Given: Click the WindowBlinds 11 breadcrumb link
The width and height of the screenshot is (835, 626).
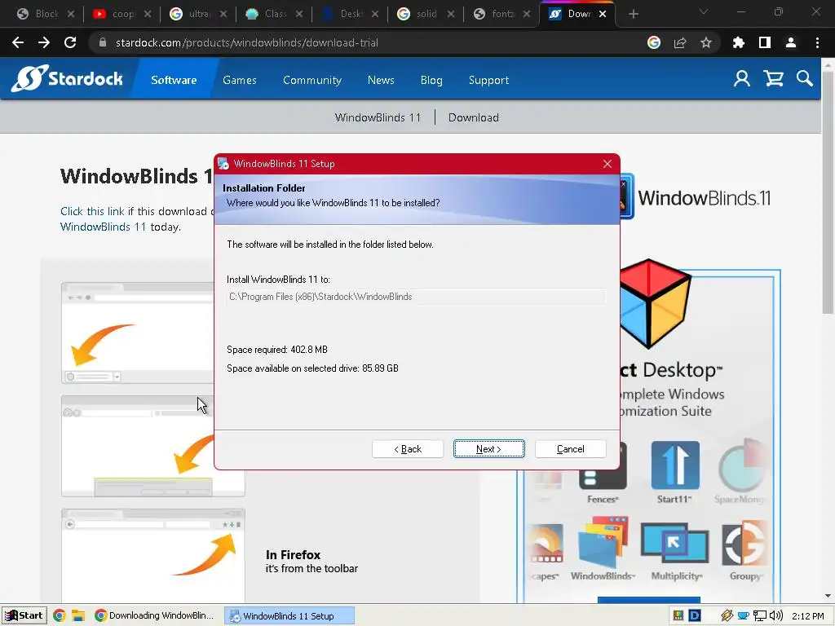Looking at the screenshot, I should pyautogui.click(x=378, y=117).
